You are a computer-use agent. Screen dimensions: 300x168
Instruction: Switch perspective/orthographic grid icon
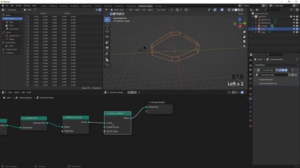244,46
